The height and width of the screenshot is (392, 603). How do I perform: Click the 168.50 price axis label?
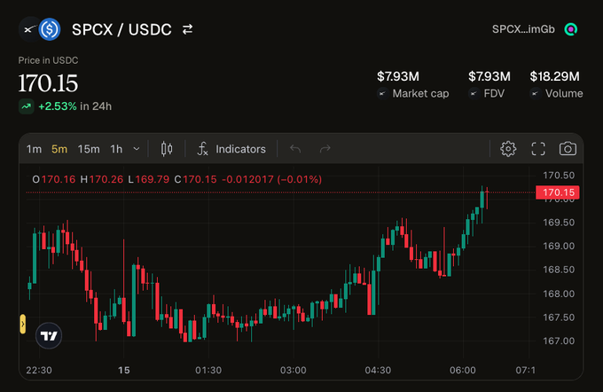click(x=559, y=270)
